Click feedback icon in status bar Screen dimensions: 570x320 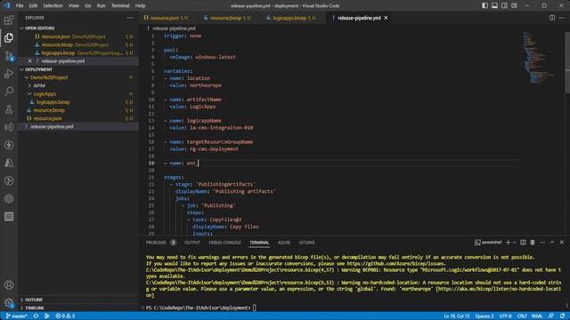click(x=551, y=316)
